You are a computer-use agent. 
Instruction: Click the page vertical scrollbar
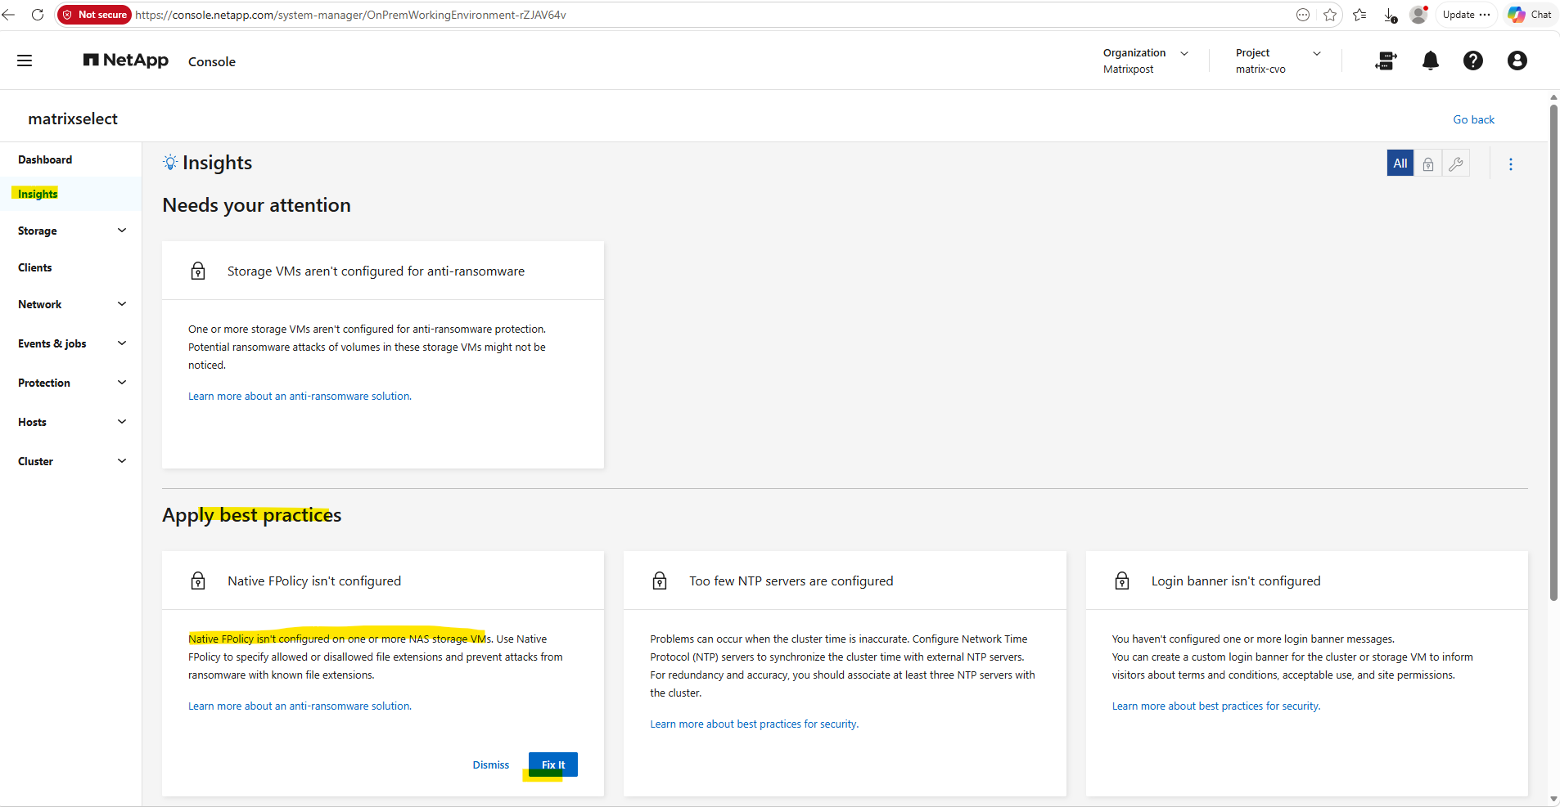(x=1553, y=352)
